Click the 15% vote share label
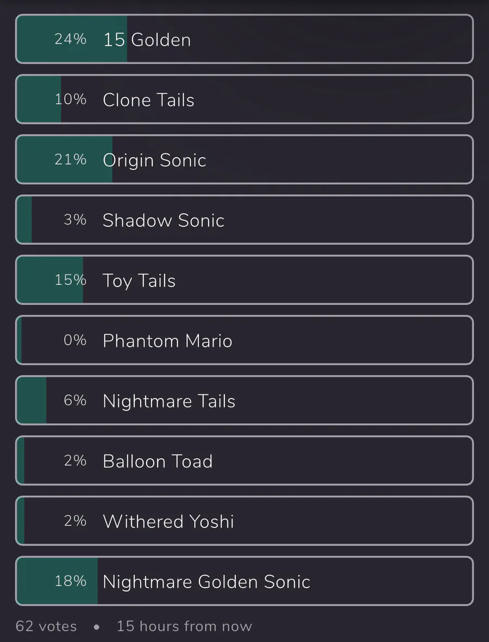This screenshot has height=642, width=489. pos(70,280)
